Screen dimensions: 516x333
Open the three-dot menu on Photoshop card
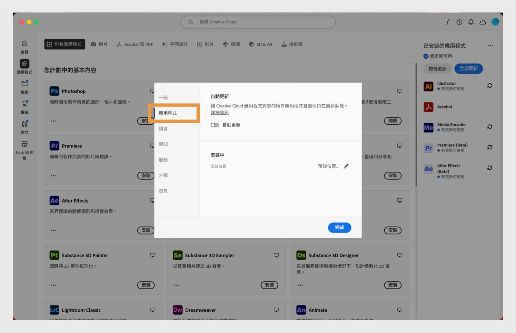(53, 121)
